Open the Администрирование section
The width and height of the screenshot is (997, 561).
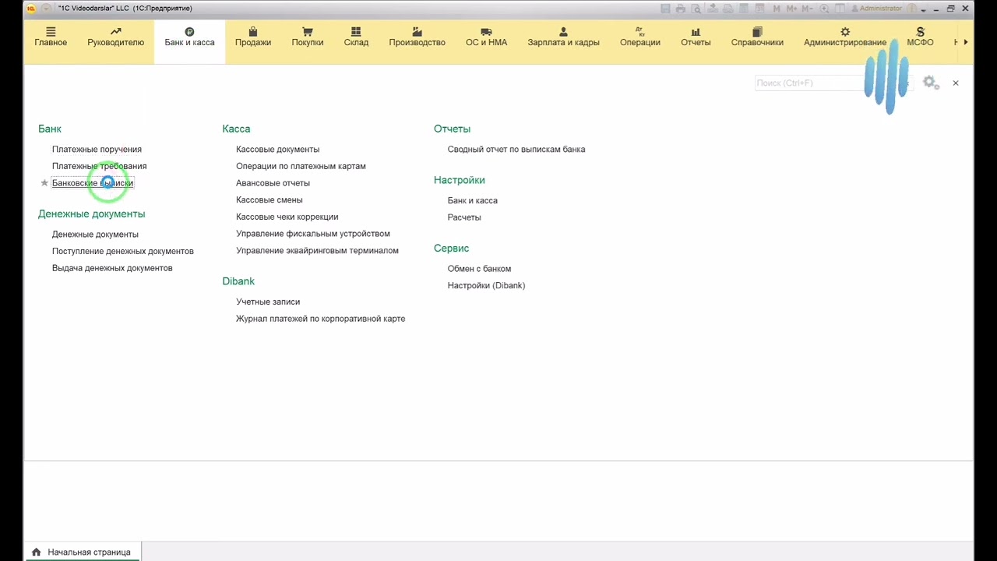(845, 37)
